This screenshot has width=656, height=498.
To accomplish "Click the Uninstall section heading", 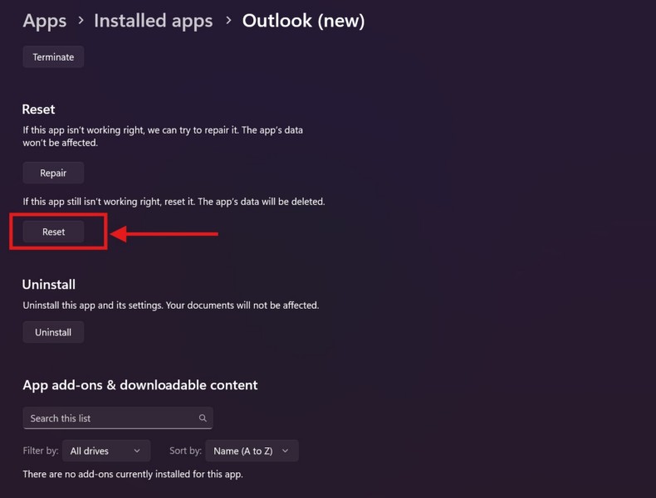I will 49,285.
